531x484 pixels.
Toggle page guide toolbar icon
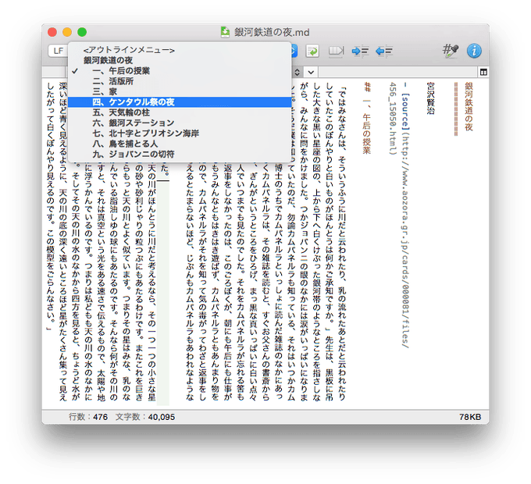click(x=337, y=51)
